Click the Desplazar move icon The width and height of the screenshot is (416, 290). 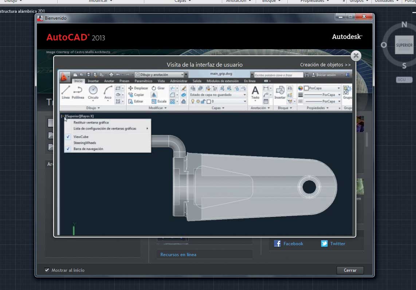tap(130, 88)
